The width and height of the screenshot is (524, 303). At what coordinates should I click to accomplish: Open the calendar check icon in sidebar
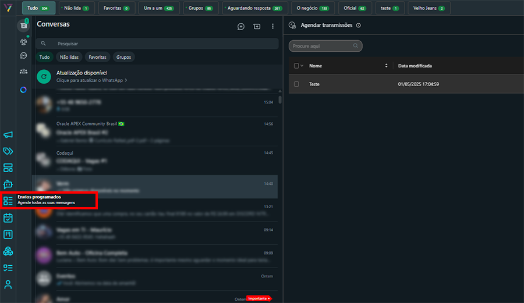click(8, 218)
